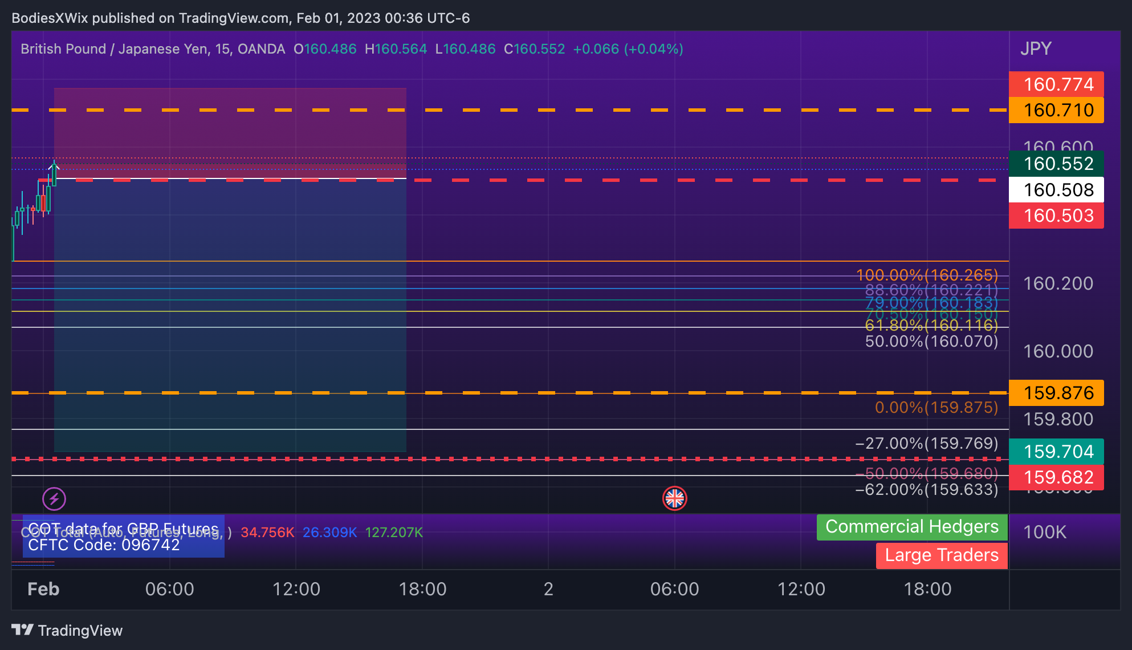This screenshot has width=1132, height=650.
Task: Click the -62.00%(159.633) Fibonacci label
Action: pyautogui.click(x=927, y=490)
